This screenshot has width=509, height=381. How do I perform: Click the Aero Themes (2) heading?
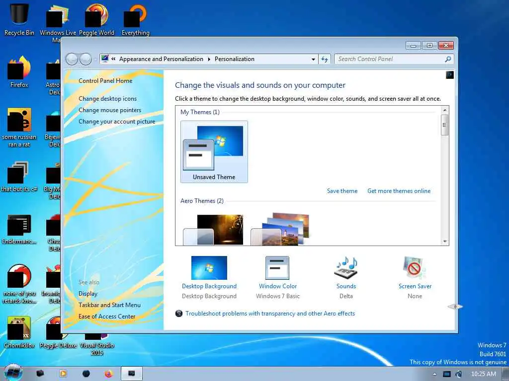click(x=202, y=201)
